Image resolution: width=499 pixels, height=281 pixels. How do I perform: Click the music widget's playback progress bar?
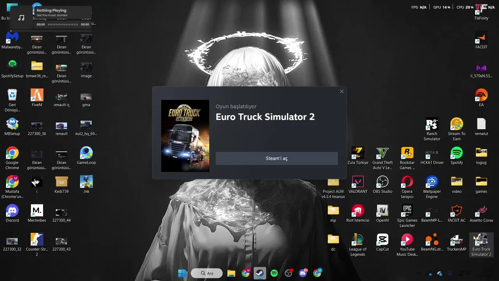[x=63, y=24]
